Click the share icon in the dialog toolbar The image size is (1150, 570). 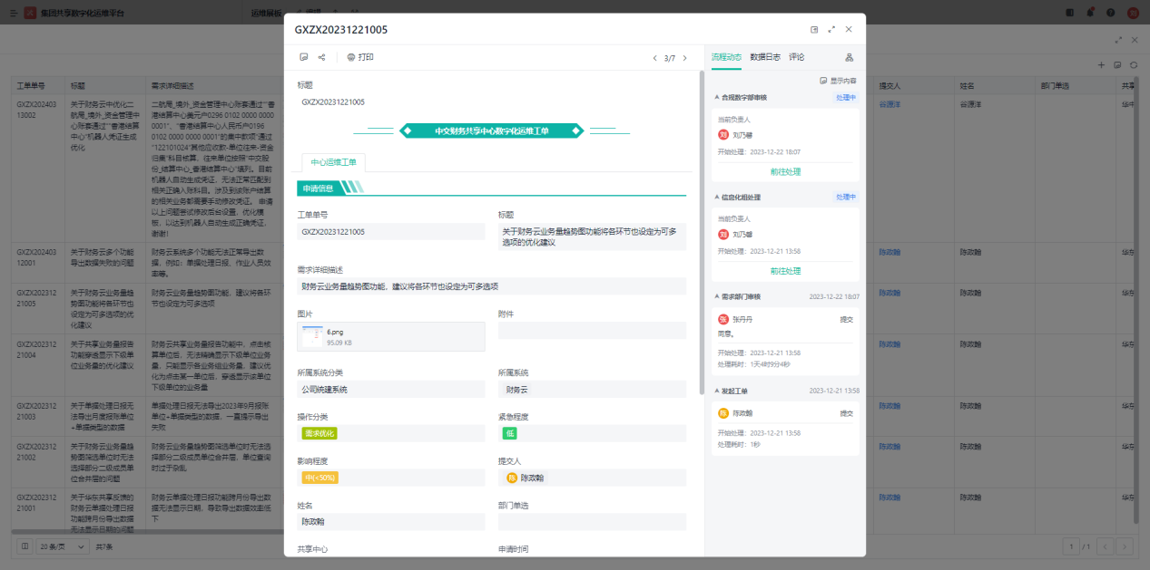[x=321, y=57]
